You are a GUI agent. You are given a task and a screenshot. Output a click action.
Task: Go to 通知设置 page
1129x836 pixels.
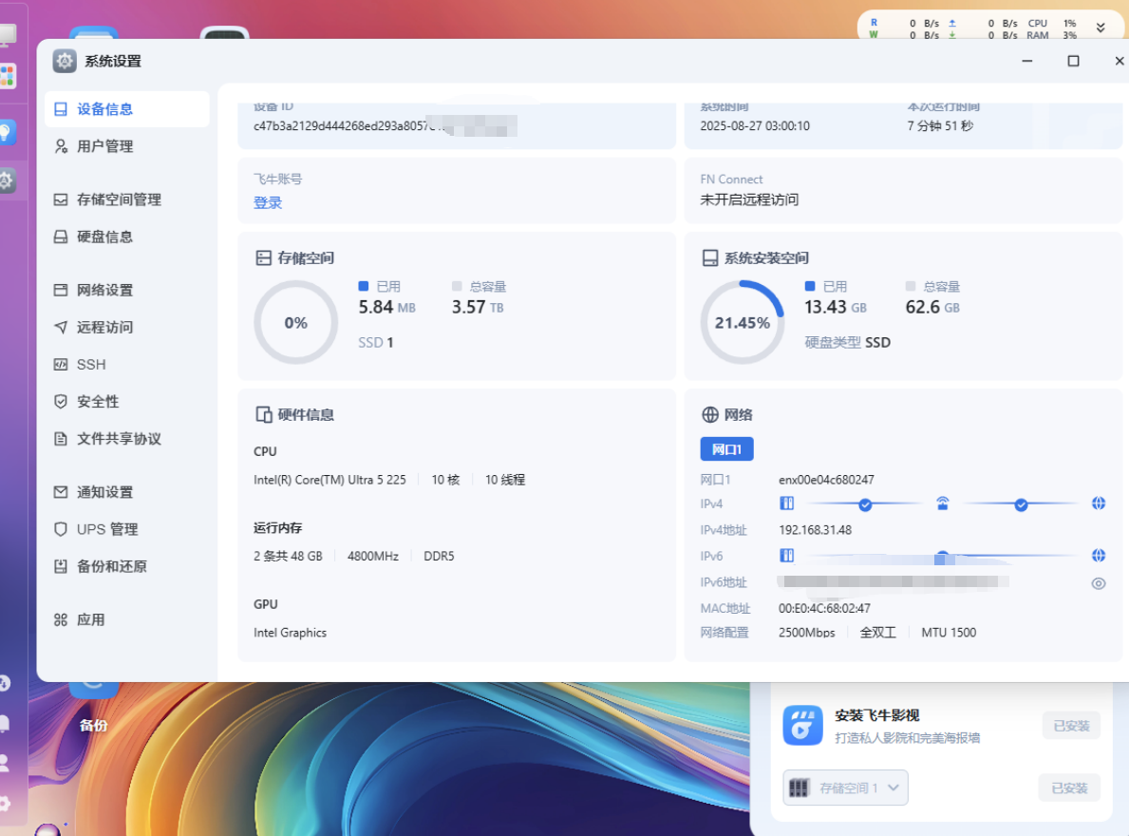(x=126, y=492)
